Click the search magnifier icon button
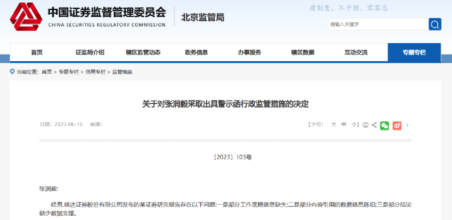Image resolution: width=452 pixels, height=220 pixels. tap(435, 25)
